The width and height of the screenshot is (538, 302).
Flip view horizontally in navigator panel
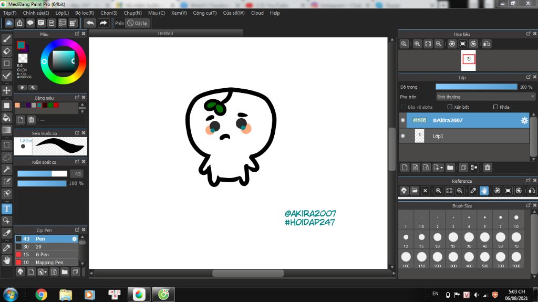[x=487, y=44]
